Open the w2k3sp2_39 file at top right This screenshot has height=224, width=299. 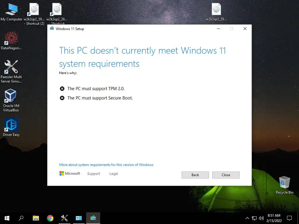(216, 12)
